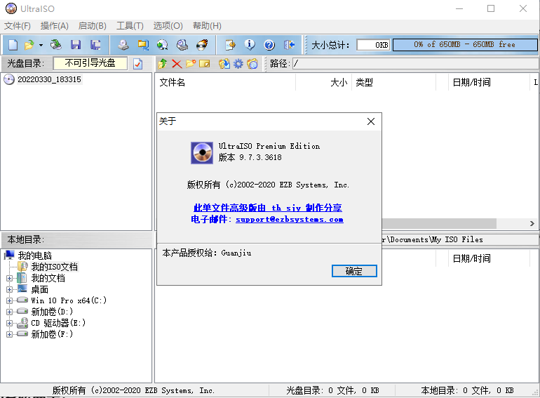
Task: Click the Open file folder icon
Action: click(x=29, y=45)
